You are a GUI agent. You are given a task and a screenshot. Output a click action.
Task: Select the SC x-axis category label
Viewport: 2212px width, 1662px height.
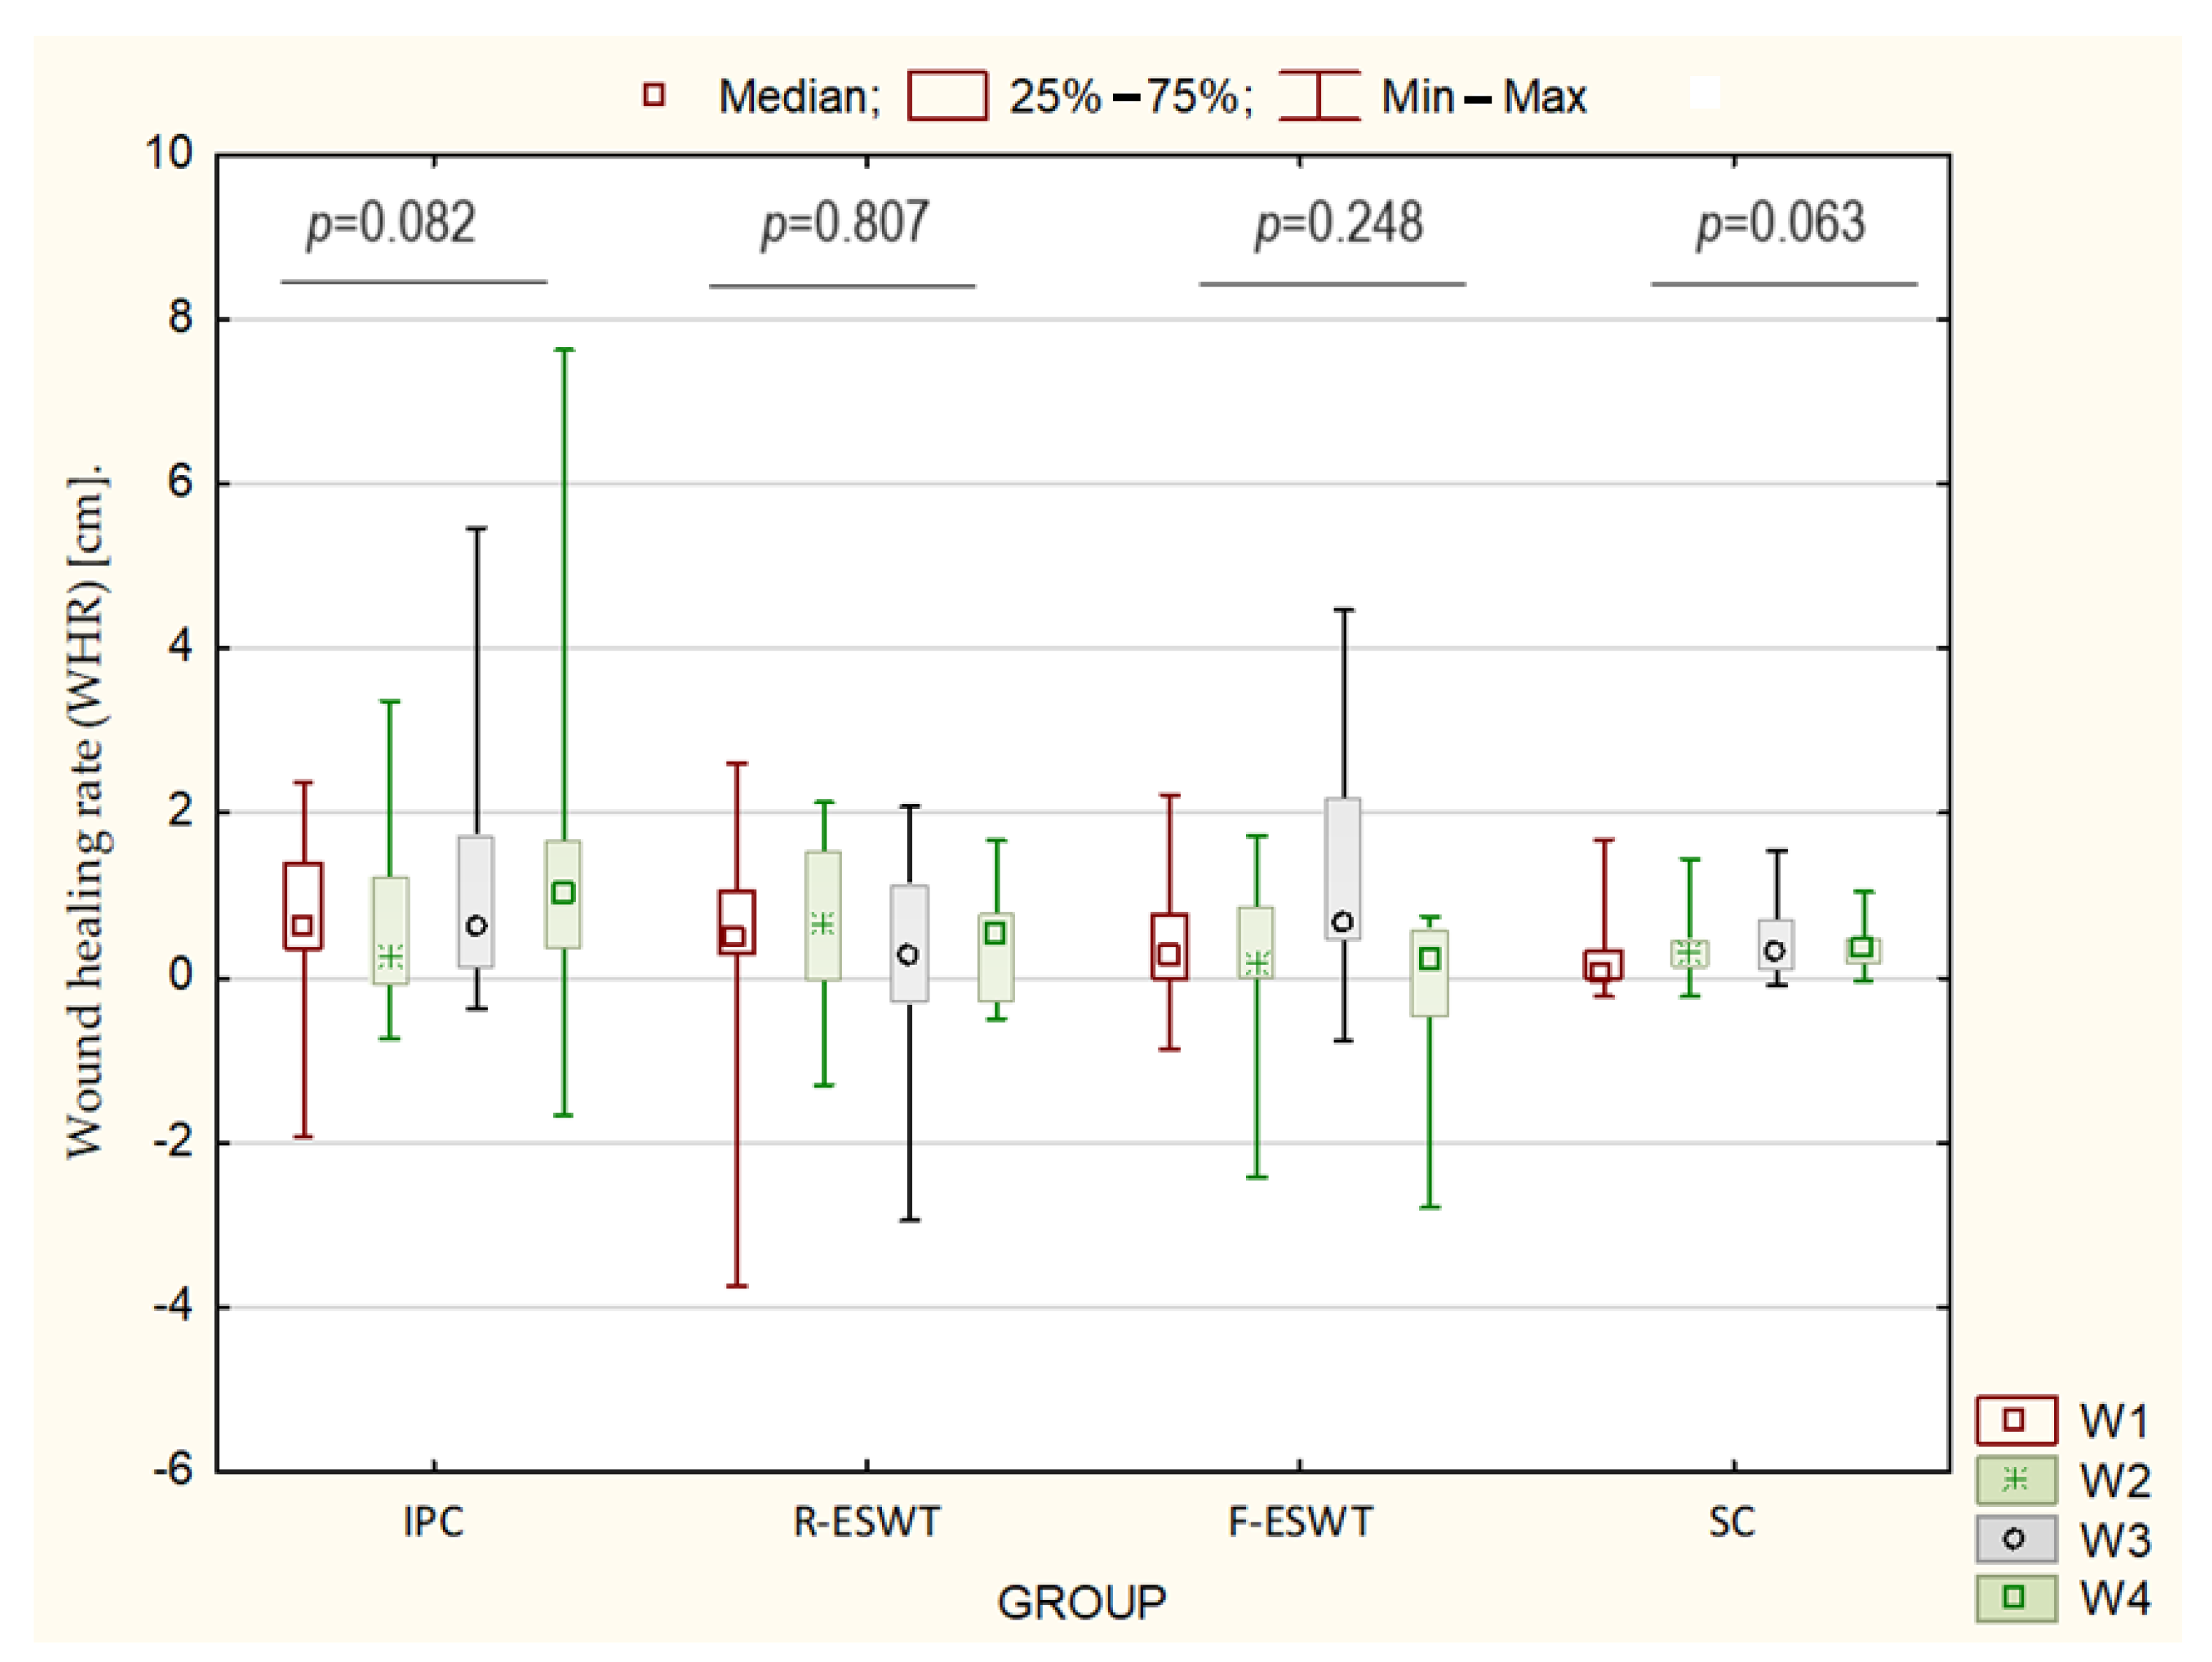tap(1731, 1522)
